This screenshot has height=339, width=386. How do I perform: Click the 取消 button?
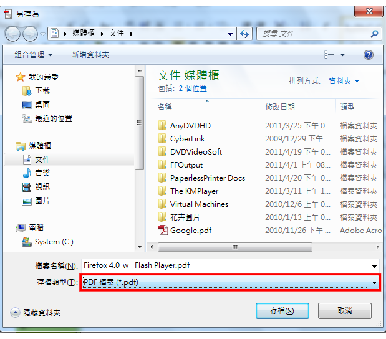click(x=344, y=311)
